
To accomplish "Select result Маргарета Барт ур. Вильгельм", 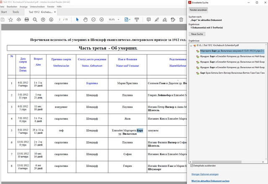I will 232,51.
